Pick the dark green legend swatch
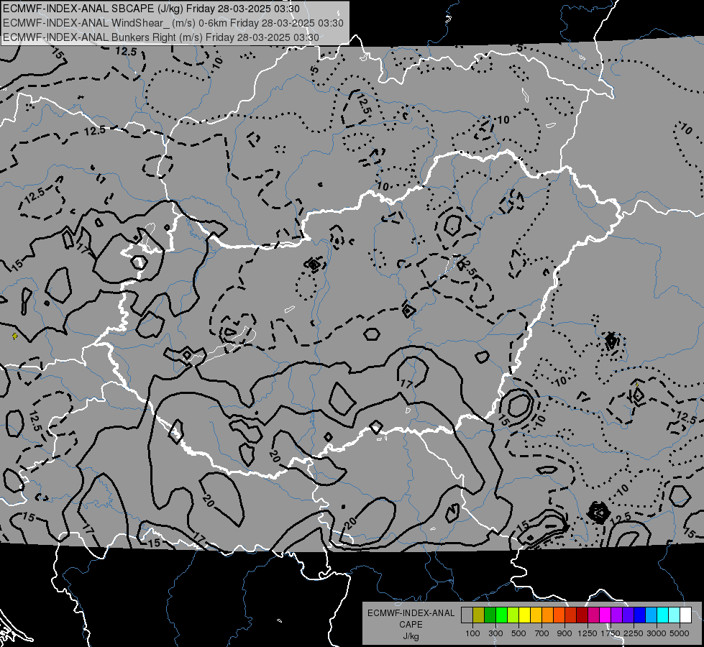The height and width of the screenshot is (647, 704). point(490,615)
